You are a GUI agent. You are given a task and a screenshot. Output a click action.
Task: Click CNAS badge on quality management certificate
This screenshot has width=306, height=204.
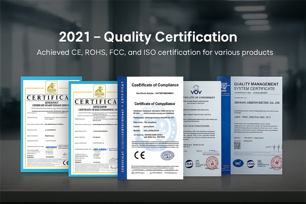coord(251,163)
